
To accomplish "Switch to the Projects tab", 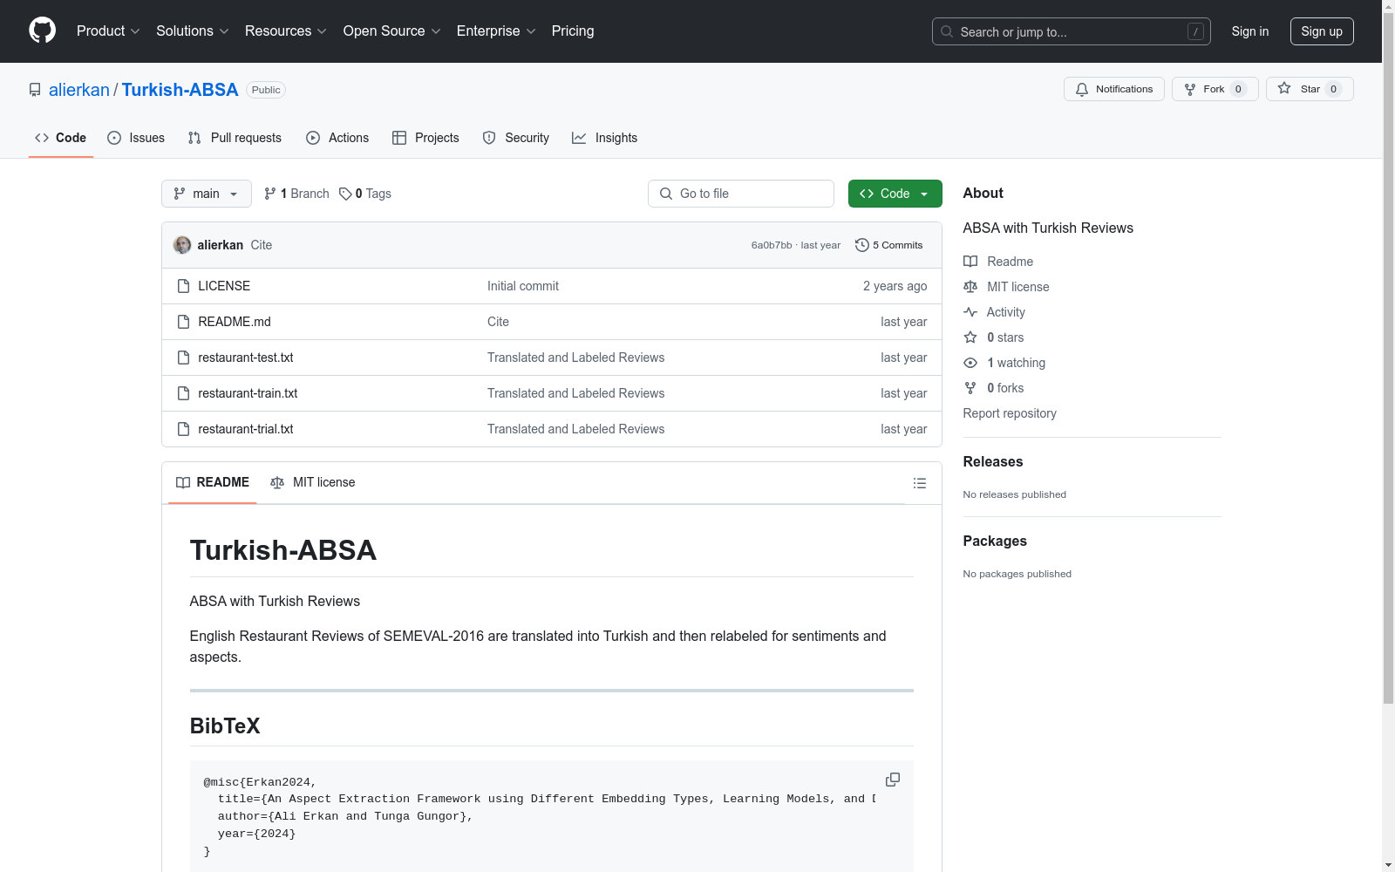I will 425,138.
